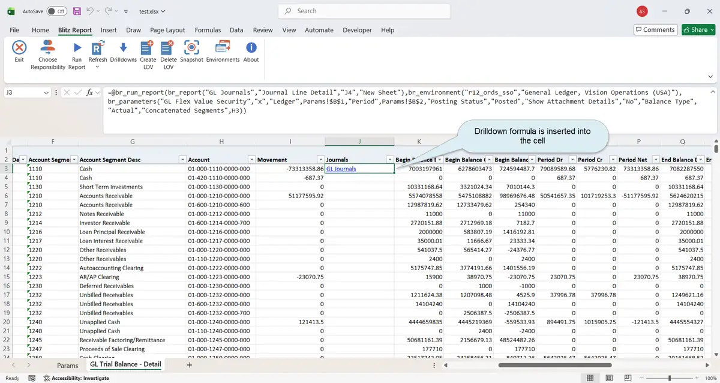Switch to the Data ribbon tab
This screenshot has height=383, width=720.
point(236,30)
